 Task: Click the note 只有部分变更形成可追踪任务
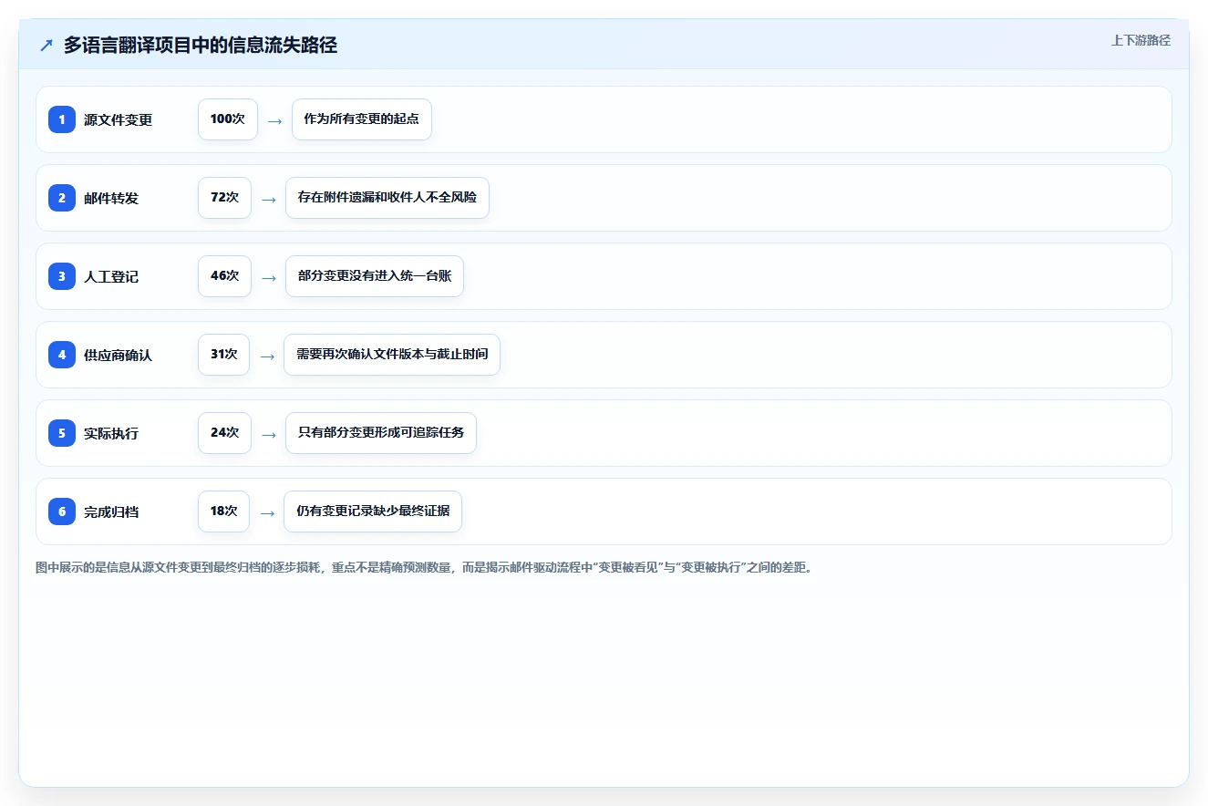pos(381,433)
